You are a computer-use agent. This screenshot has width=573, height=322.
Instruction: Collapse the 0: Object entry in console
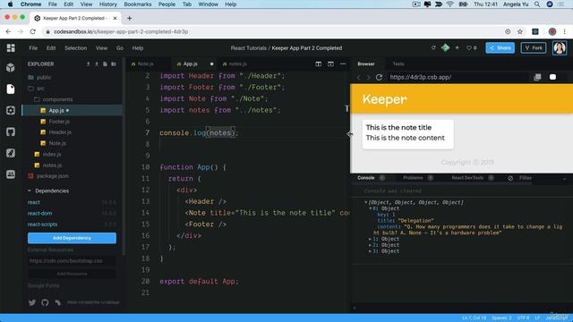tap(370, 208)
